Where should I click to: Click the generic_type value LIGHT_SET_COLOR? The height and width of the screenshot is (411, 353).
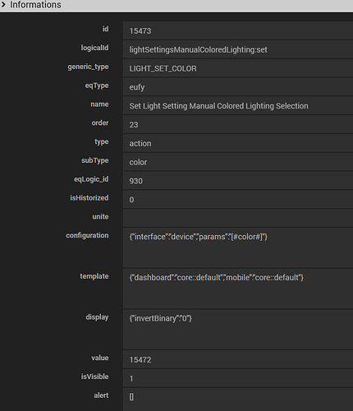click(x=238, y=68)
